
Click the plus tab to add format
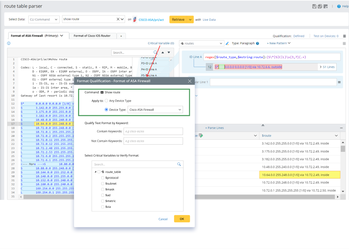(121, 36)
